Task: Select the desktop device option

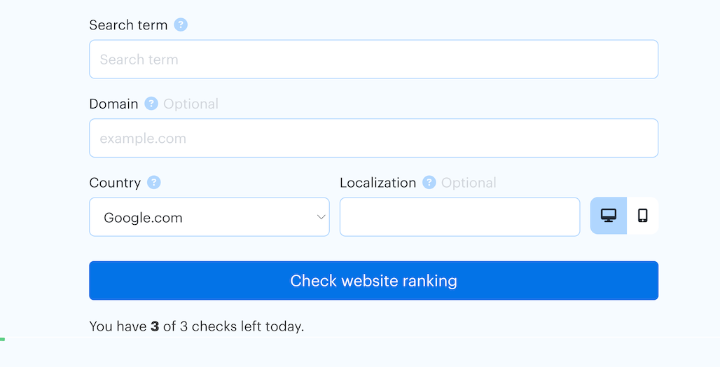Action: (x=608, y=216)
